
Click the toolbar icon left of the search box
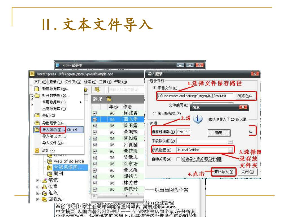97,90
